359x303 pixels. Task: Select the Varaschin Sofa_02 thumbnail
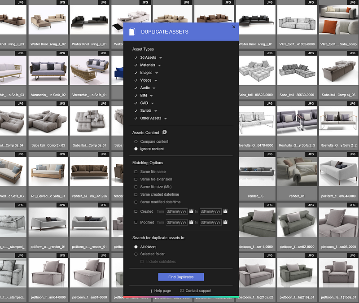[48, 70]
